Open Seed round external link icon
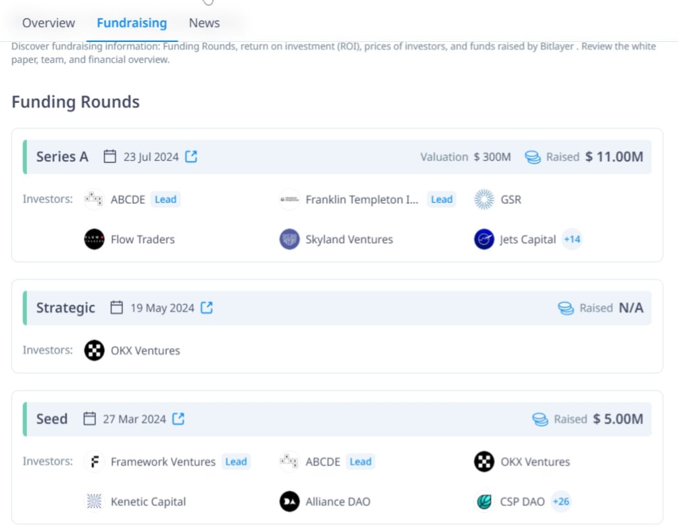 click(x=178, y=419)
